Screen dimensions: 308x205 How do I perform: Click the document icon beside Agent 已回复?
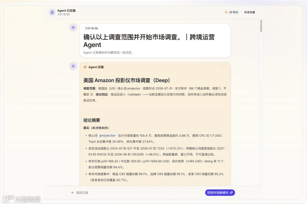pos(52,12)
